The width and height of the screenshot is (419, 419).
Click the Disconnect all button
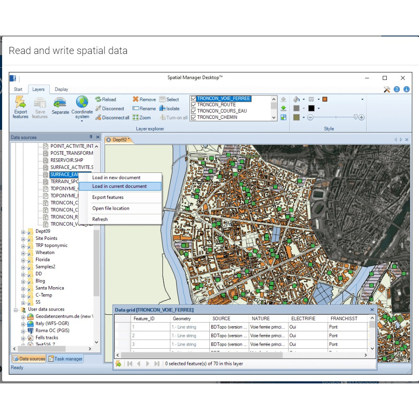[112, 118]
